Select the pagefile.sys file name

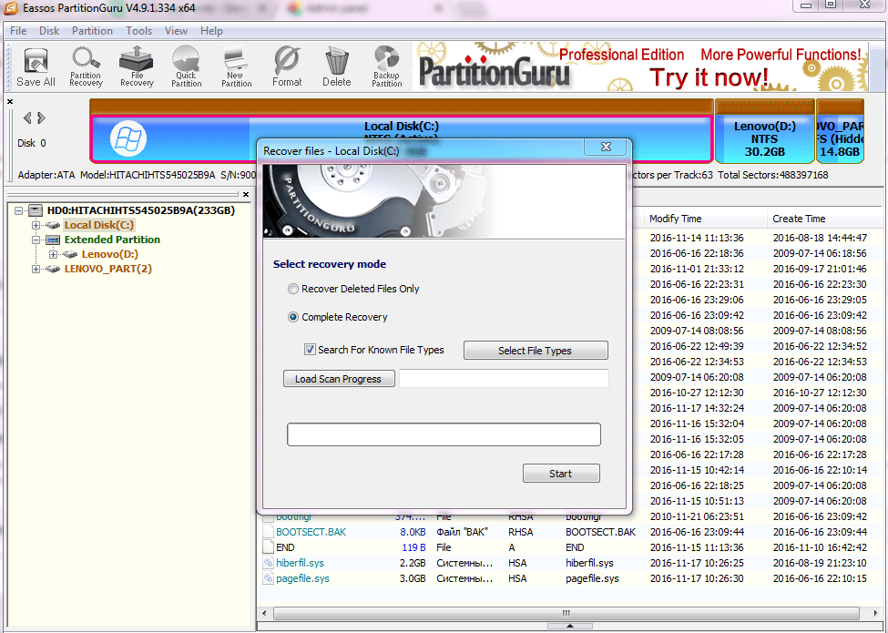click(x=303, y=578)
